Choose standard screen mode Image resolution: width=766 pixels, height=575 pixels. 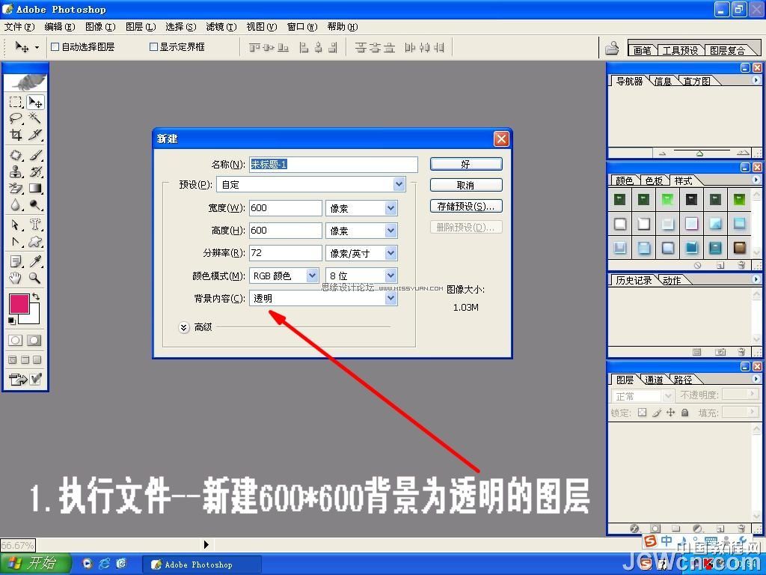pyautogui.click(x=13, y=360)
